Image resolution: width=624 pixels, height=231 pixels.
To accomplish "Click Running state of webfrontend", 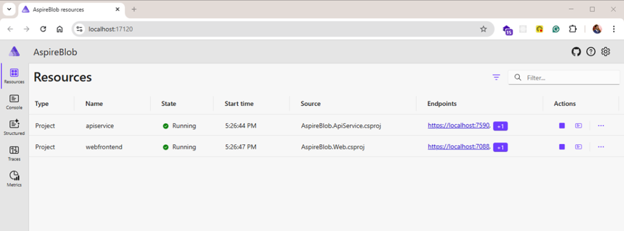I will pos(180,146).
